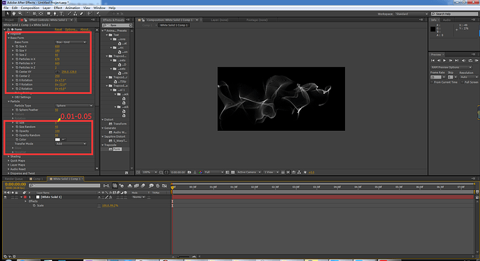Screen dimensions: 480x261
Task: Switch to Comp 1 timeline tab
Action: (x=37, y=179)
